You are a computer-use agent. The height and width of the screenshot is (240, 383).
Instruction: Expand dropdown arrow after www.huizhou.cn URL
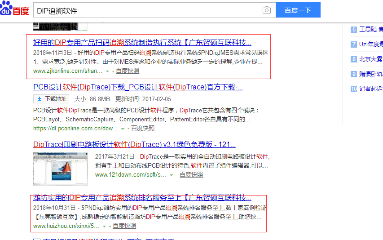click(x=104, y=226)
